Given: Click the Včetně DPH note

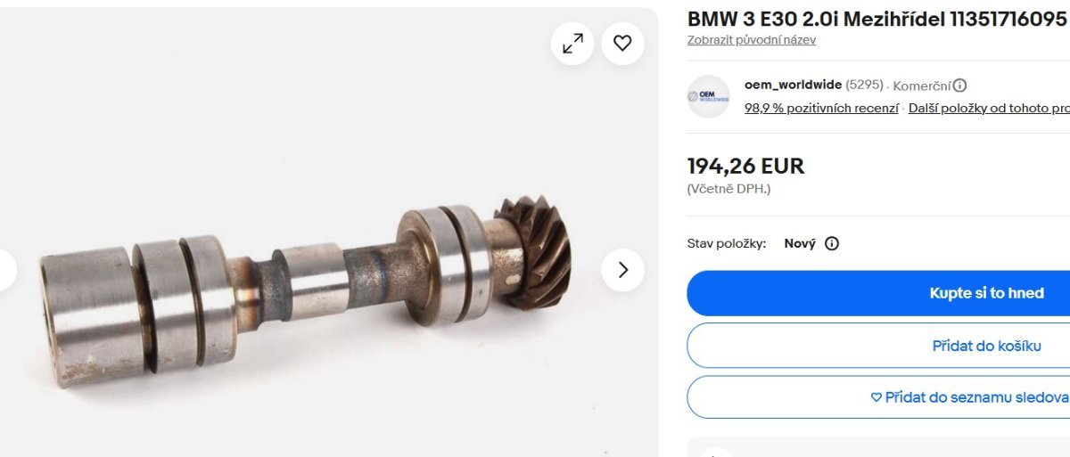Looking at the screenshot, I should click(x=728, y=189).
